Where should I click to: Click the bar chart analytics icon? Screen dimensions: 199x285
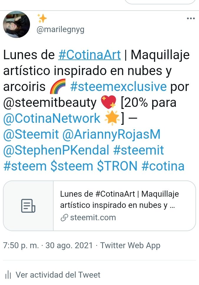pyautogui.click(x=8, y=275)
